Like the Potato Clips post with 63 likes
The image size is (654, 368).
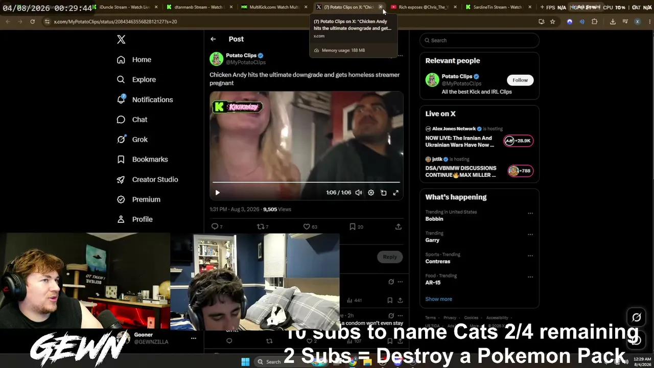[307, 226]
